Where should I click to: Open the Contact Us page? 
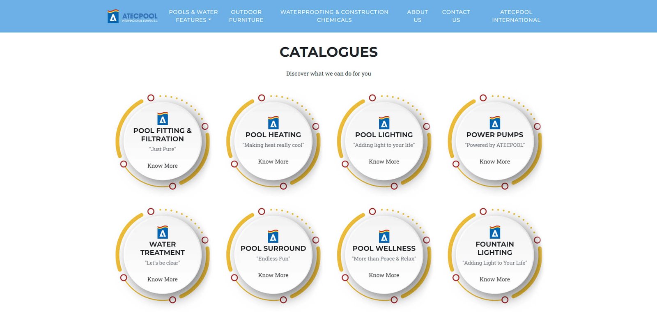coord(456,16)
